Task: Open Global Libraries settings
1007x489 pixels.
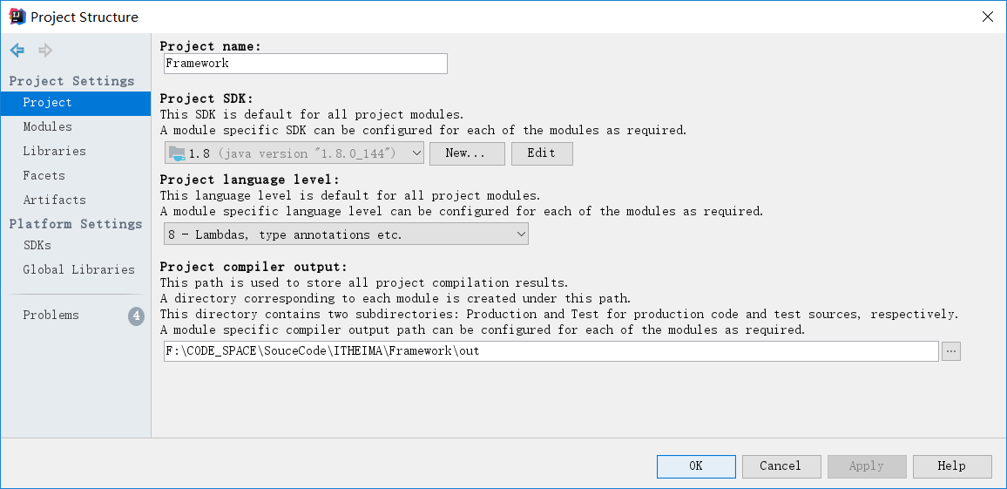Action: 78,270
